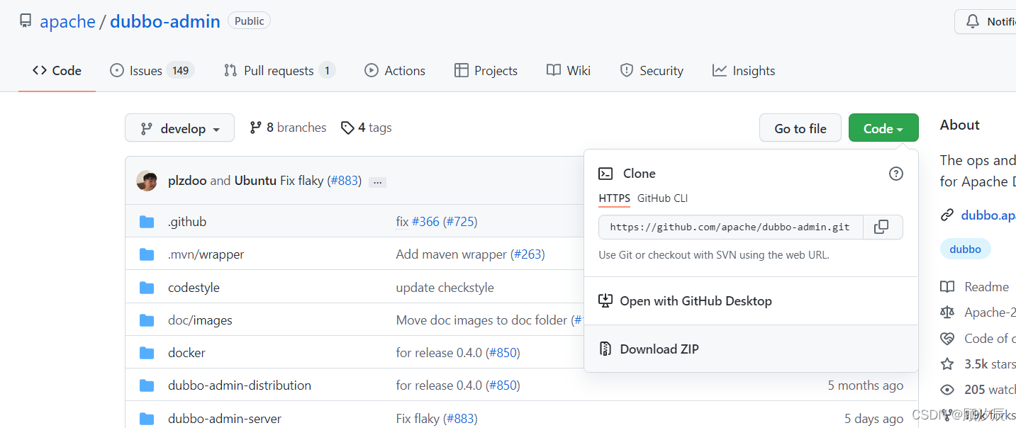This screenshot has height=428, width=1016.
Task: Click the Clone terminal icon
Action: point(605,174)
